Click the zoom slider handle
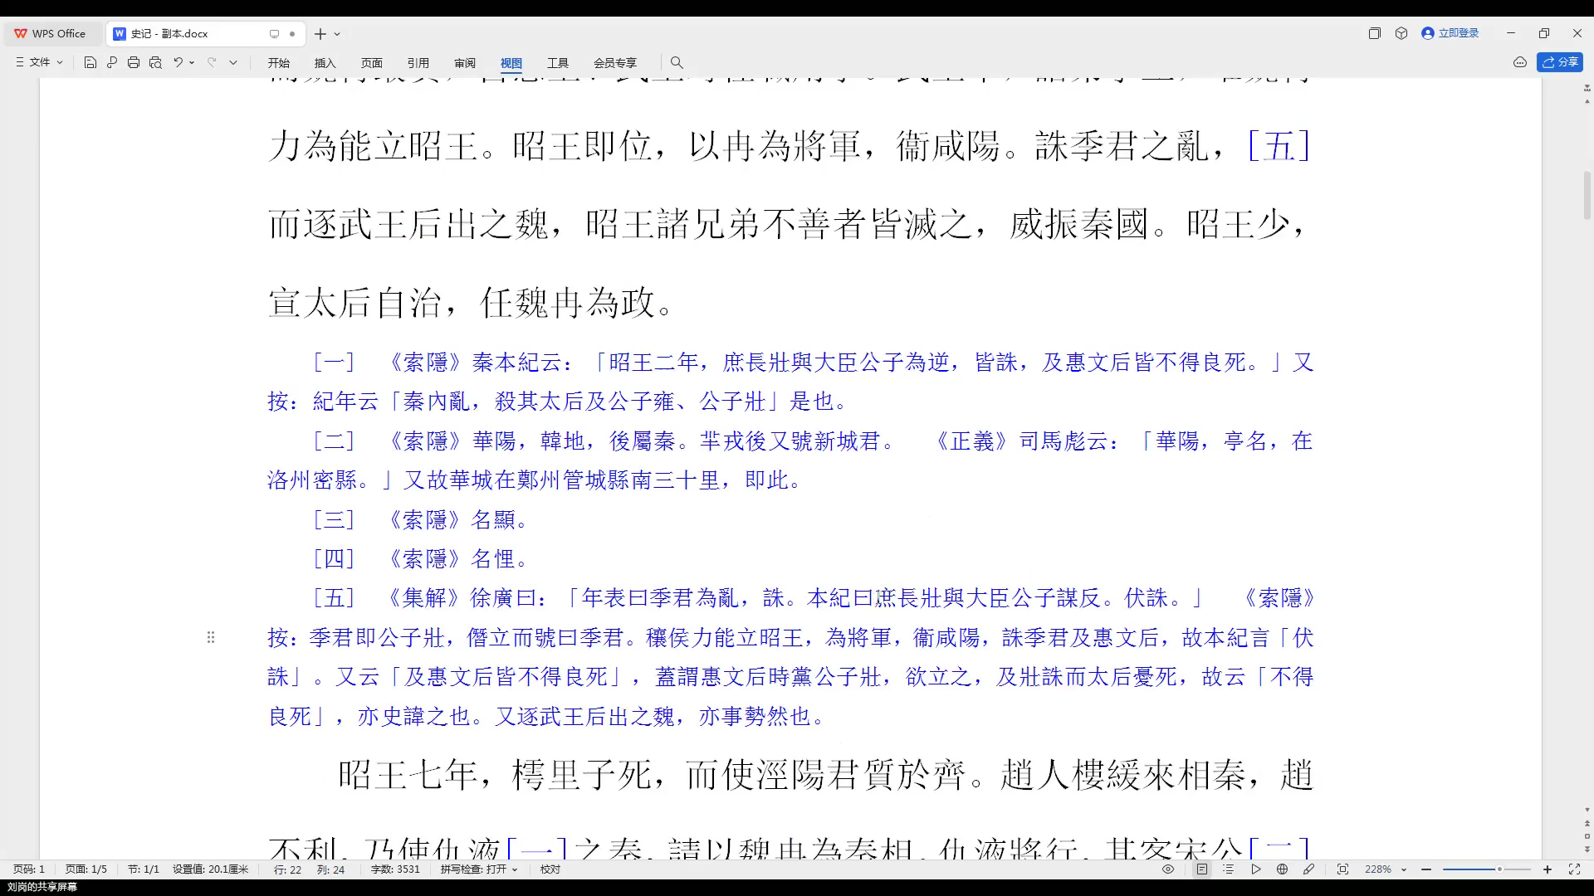 pyautogui.click(x=1499, y=869)
